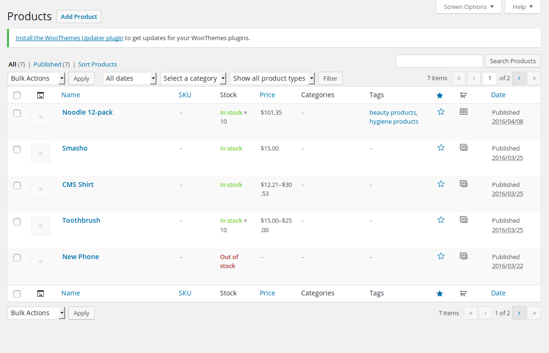
Task: Click product type icon for Toothbrush
Action: (463, 219)
